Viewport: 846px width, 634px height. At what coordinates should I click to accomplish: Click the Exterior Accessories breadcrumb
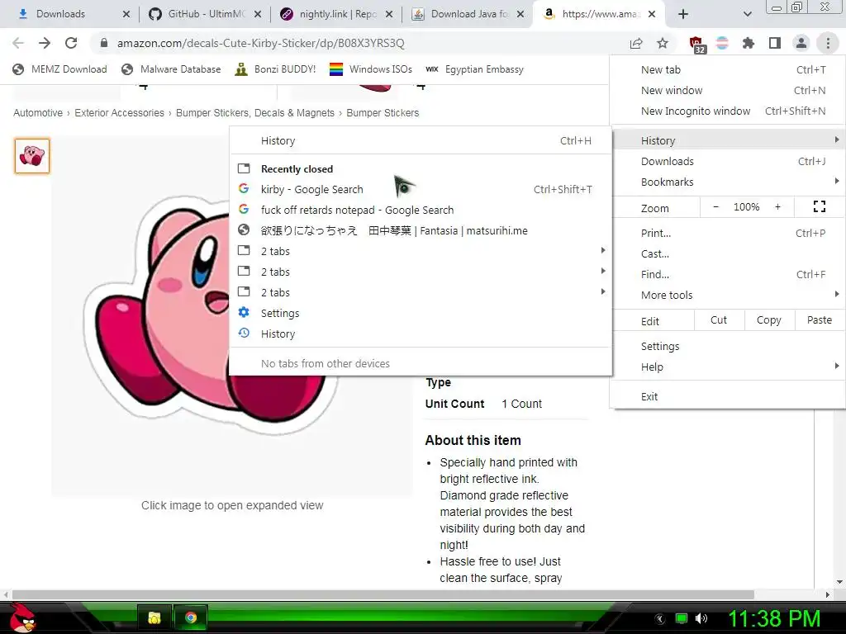pos(119,112)
